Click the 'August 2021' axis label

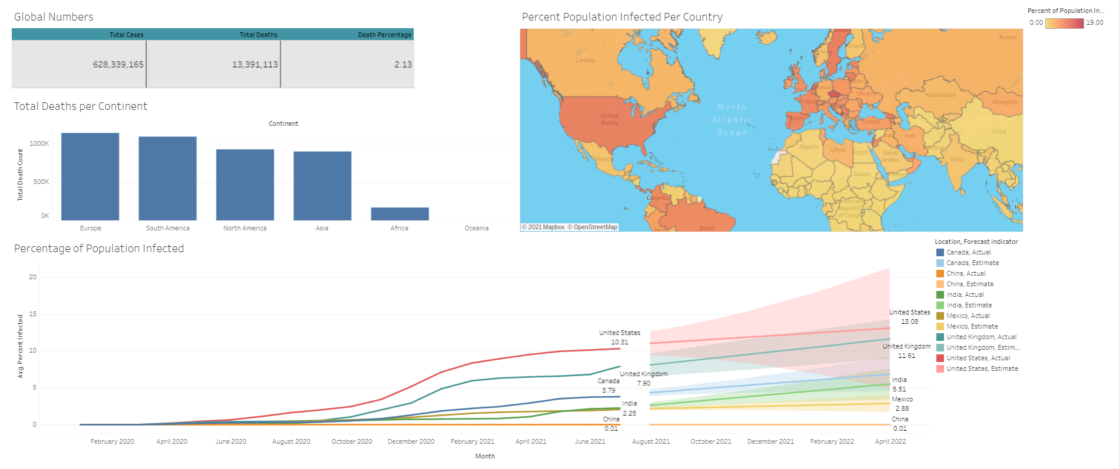tap(651, 442)
